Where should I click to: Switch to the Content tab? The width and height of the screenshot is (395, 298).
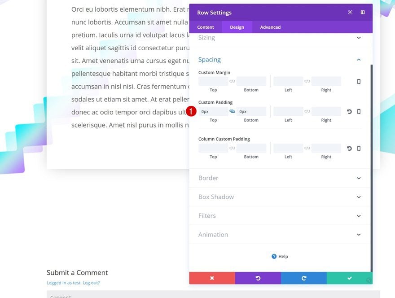click(x=206, y=27)
